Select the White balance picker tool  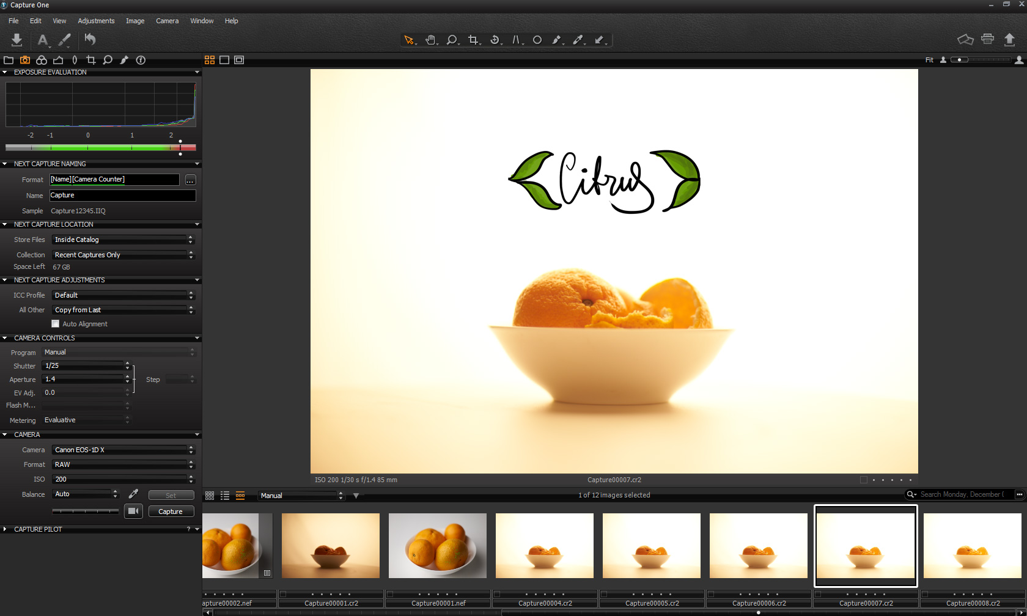(578, 40)
